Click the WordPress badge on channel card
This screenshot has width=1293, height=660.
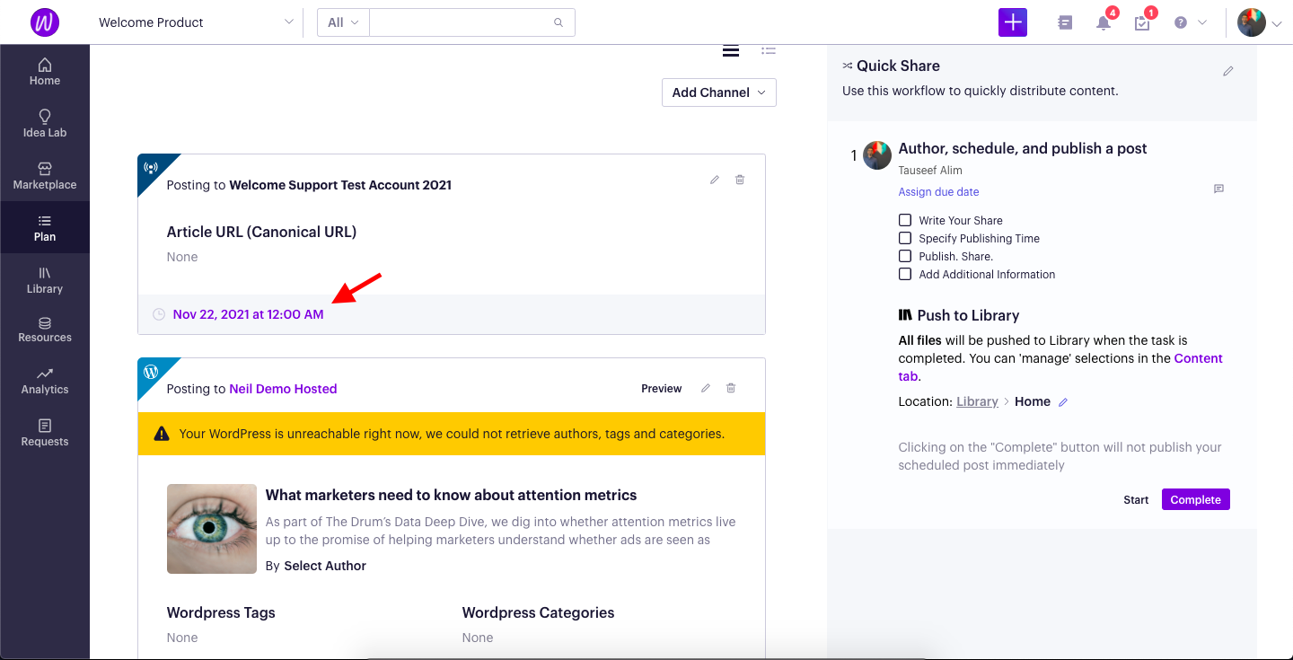(151, 371)
